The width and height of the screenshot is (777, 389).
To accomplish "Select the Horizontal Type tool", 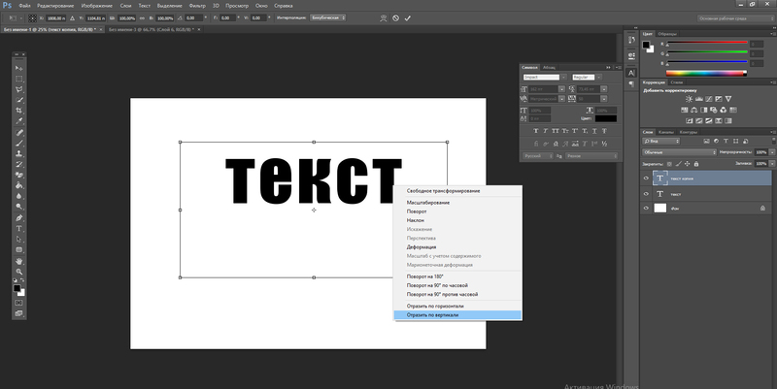I will click(19, 228).
